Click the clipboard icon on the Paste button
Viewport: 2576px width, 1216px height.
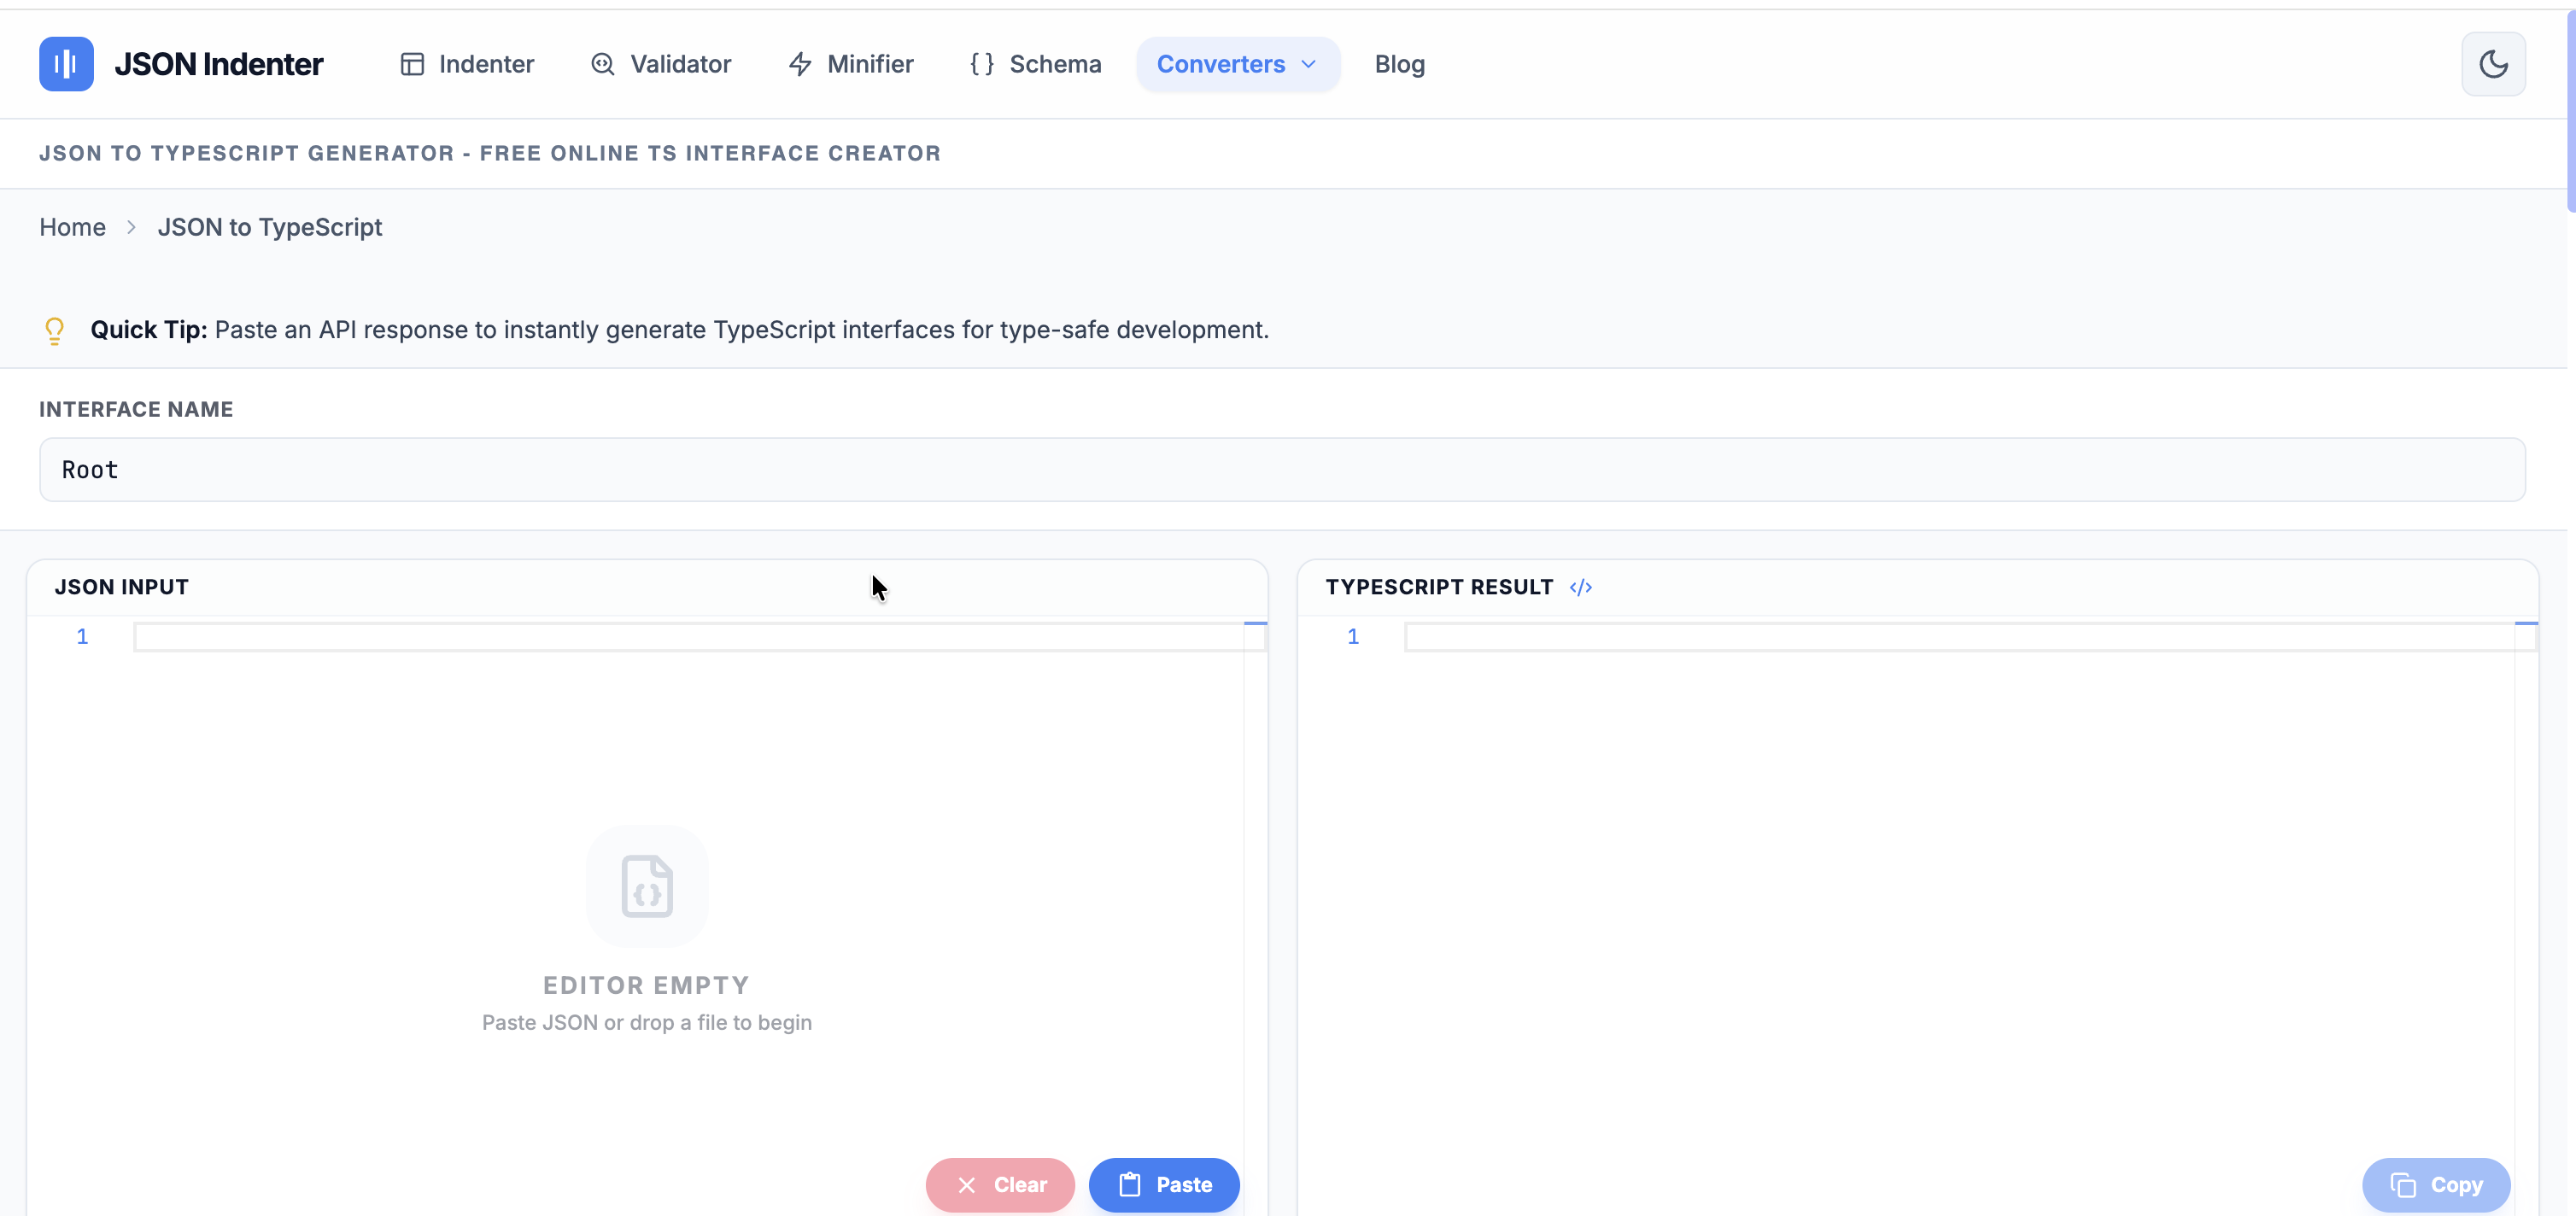(x=1129, y=1185)
